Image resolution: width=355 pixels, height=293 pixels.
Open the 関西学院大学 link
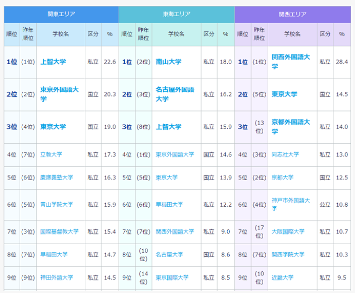click(288, 255)
